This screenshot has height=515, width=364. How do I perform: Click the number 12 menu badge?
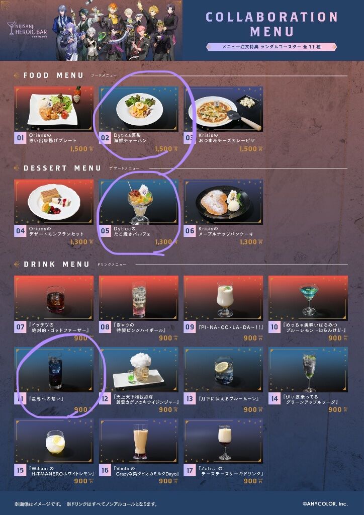click(x=105, y=399)
